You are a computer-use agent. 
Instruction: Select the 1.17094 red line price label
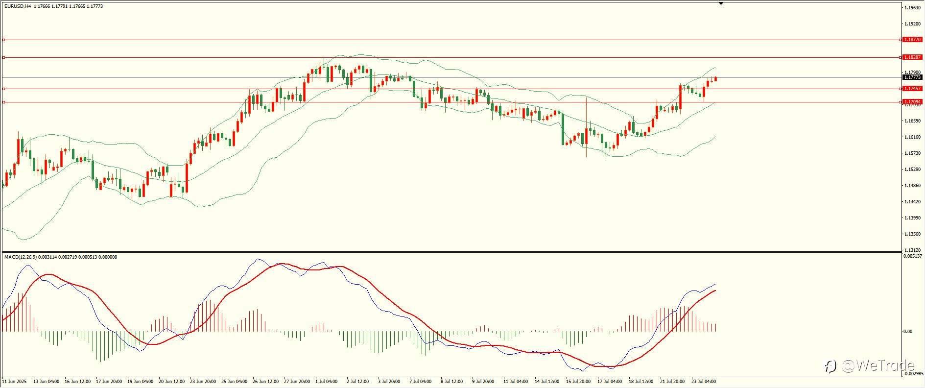click(912, 102)
